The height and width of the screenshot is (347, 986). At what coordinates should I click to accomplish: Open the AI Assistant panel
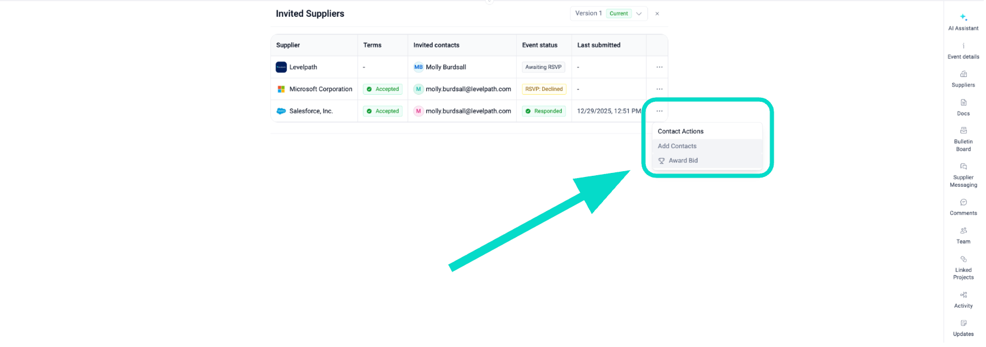tap(963, 21)
